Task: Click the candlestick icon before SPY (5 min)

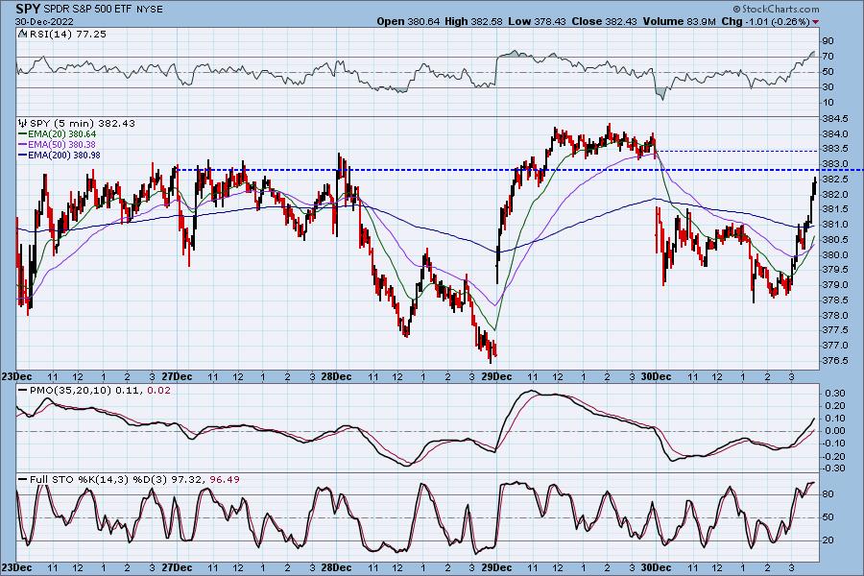Action: pos(23,123)
